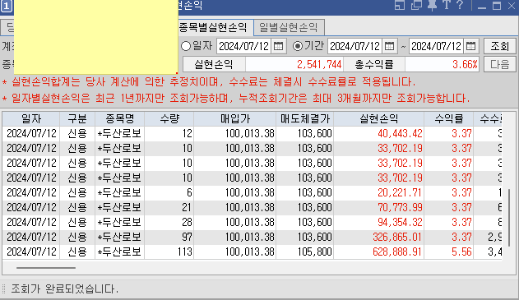Click the 일자 column header
The image size is (519, 300).
point(31,118)
